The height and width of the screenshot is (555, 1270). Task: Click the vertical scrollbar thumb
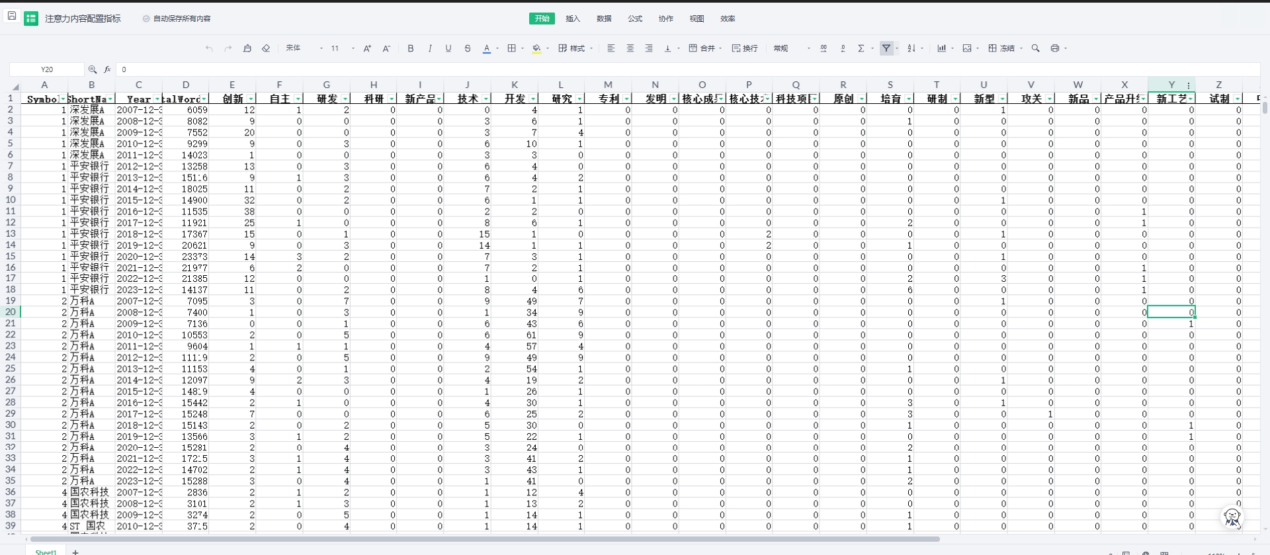[1265, 107]
